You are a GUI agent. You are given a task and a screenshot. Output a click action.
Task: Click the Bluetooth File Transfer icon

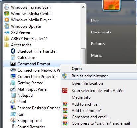[13, 51]
